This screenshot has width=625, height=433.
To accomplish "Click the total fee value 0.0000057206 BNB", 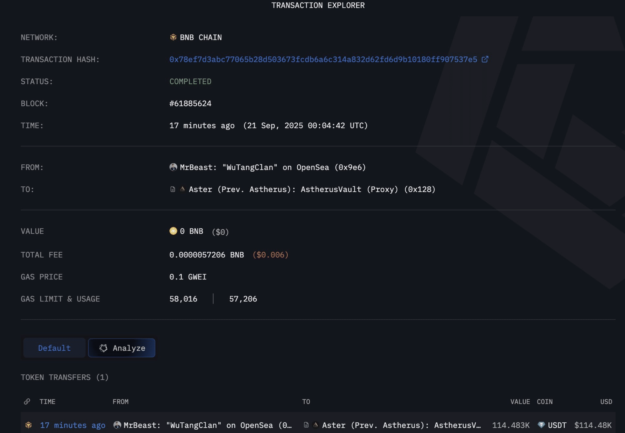I will [x=207, y=255].
